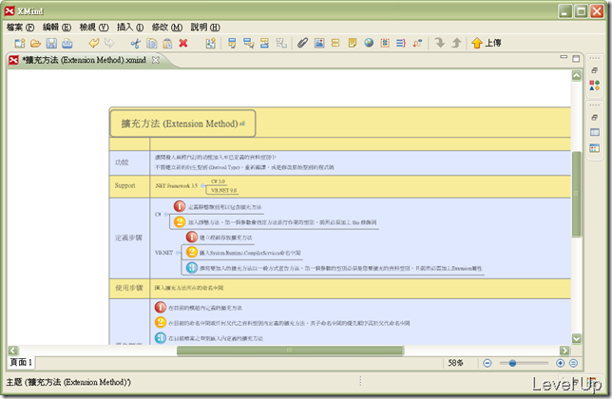This screenshot has height=399, width=612.
Task: Attach a file using the paperclip icon
Action: coord(302,43)
